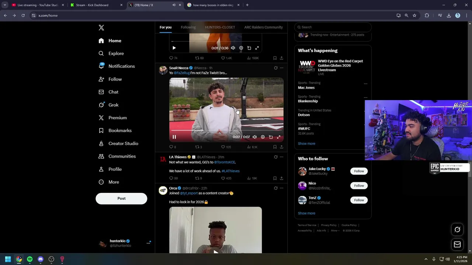Open Spotify from the taskbar
This screenshot has height=265, width=472.
30,259
